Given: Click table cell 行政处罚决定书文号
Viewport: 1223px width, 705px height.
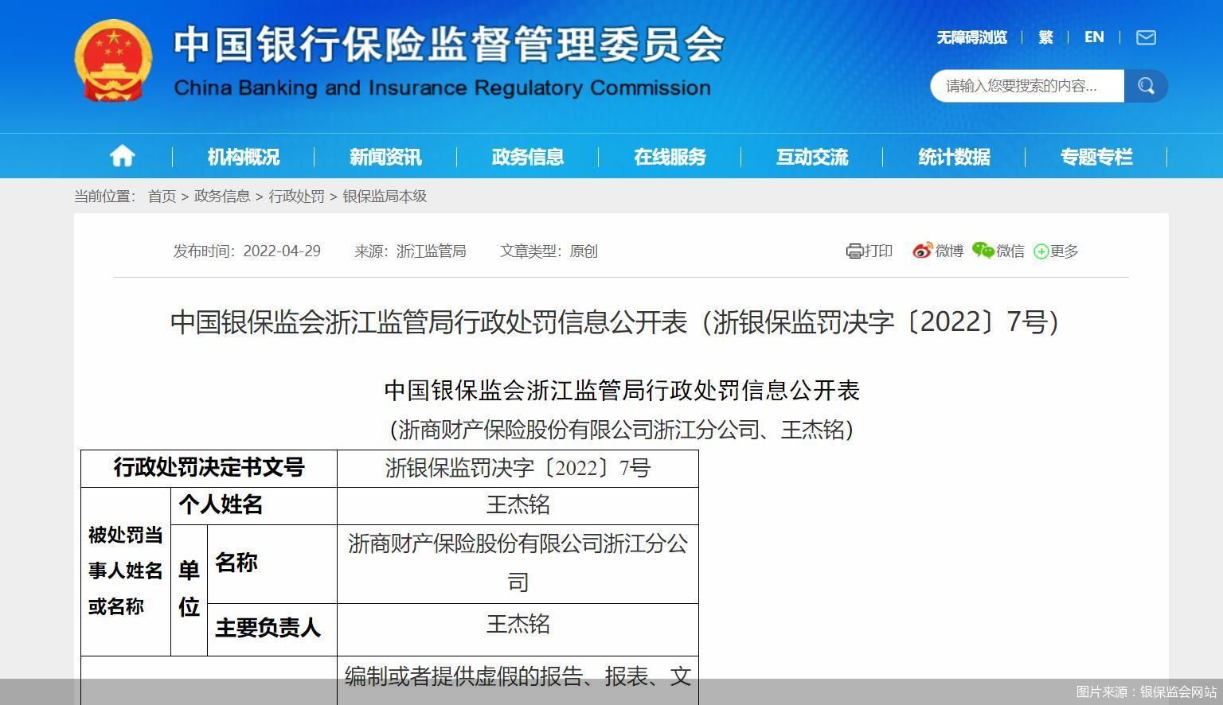Looking at the screenshot, I should point(209,468).
